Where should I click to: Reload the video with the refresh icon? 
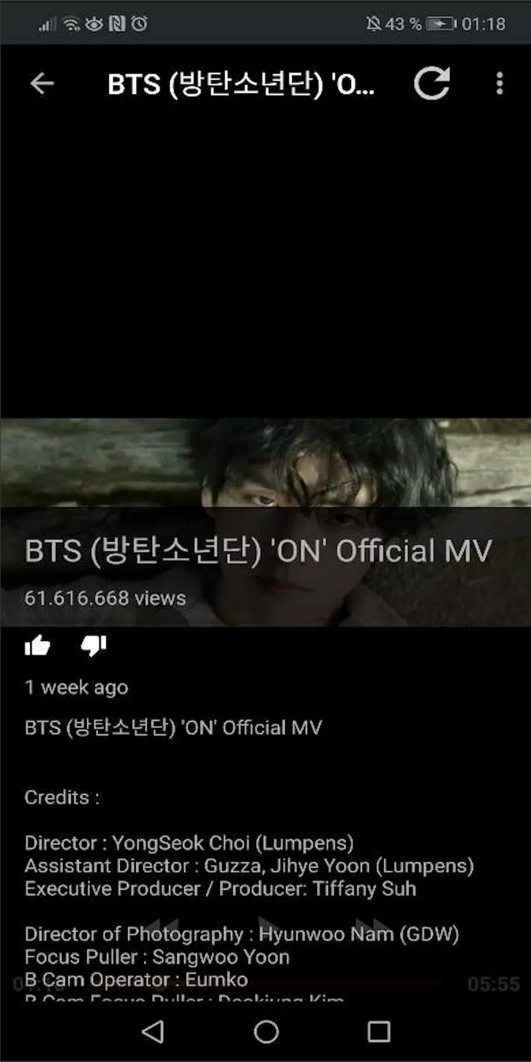(432, 83)
